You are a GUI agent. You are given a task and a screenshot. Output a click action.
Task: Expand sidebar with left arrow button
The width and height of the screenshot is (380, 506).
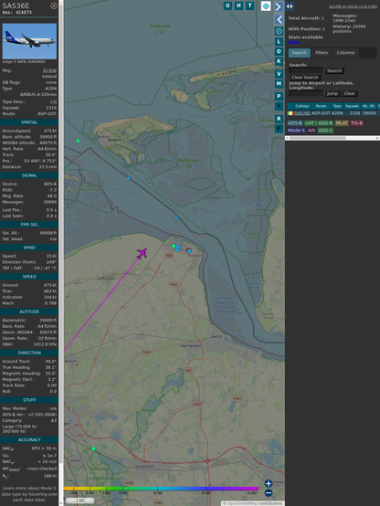pos(279,20)
